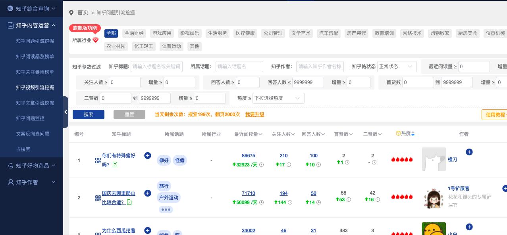Click the clock icon next to 32923/天 value

click(261, 164)
